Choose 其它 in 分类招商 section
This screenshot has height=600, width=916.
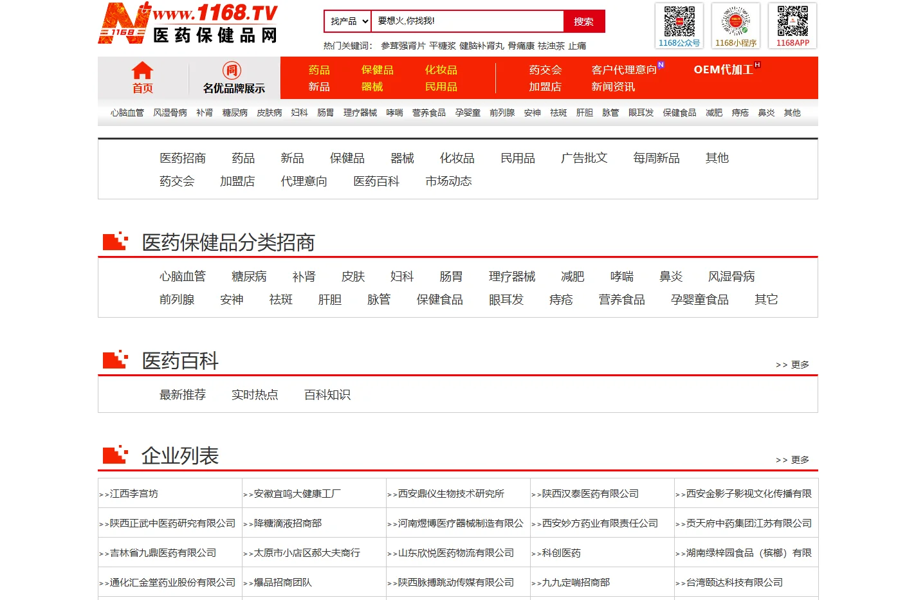click(766, 299)
